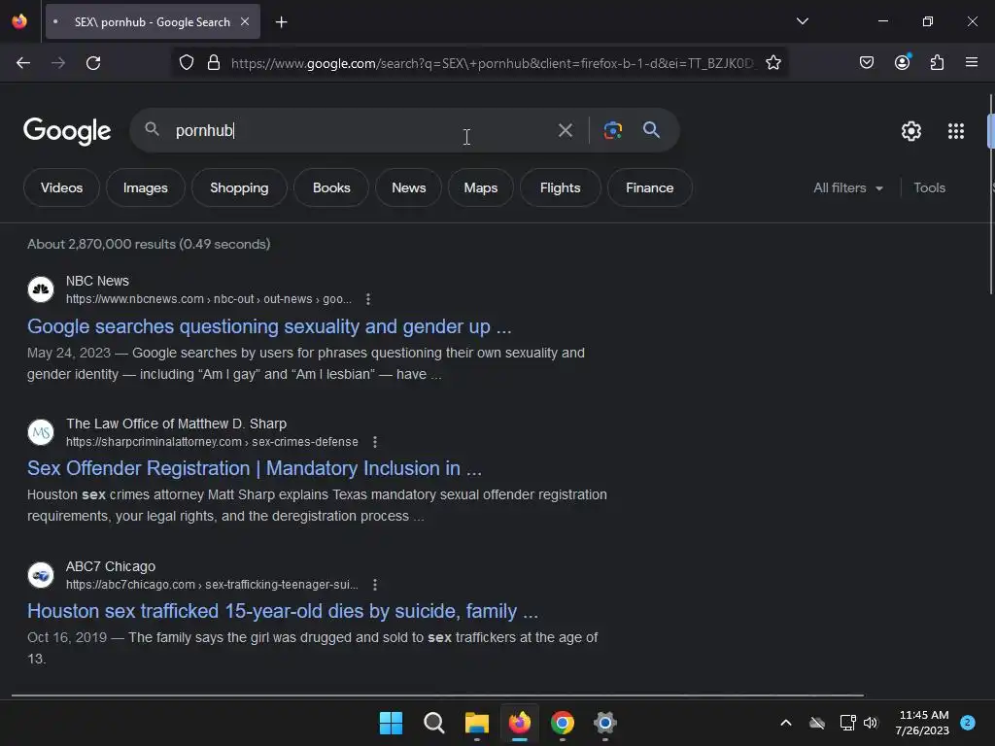Search by image with Google Lens
The image size is (995, 746).
612,131
